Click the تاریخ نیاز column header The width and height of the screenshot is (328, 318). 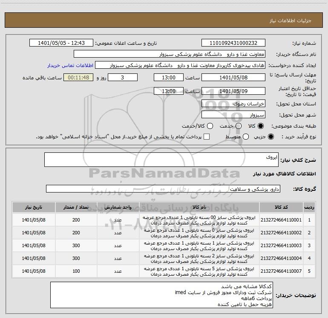coord(34,207)
